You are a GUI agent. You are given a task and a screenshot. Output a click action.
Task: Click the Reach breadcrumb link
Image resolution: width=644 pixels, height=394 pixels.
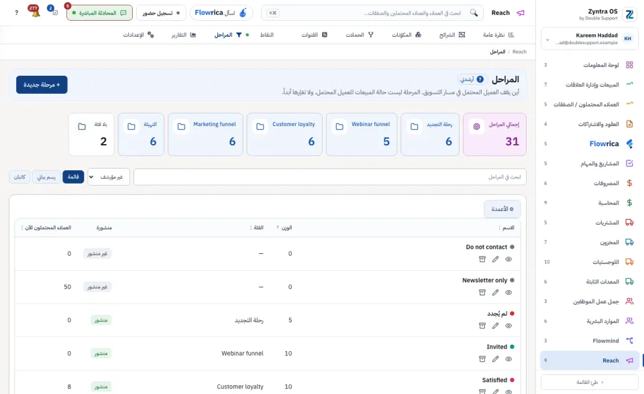coord(519,52)
